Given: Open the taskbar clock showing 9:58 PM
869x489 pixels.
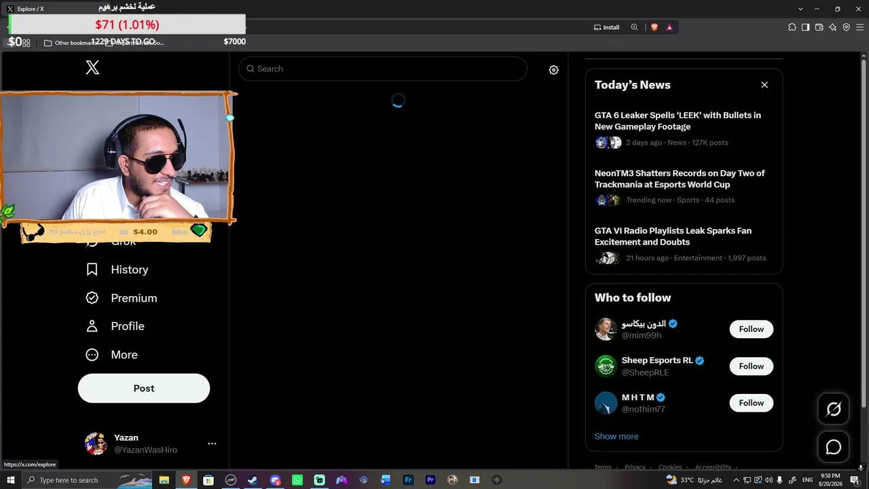Looking at the screenshot, I should [831, 480].
